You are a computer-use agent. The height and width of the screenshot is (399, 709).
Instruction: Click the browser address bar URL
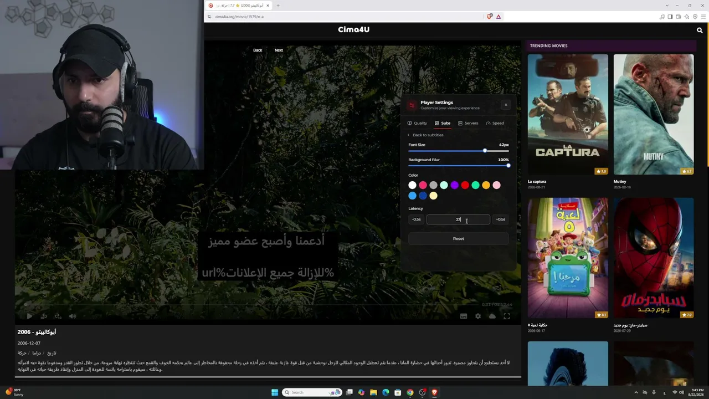pyautogui.click(x=239, y=17)
